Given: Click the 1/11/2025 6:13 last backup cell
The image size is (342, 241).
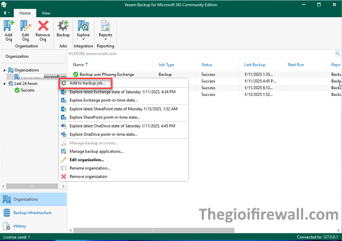Looking at the screenshot, I should [x=259, y=88].
